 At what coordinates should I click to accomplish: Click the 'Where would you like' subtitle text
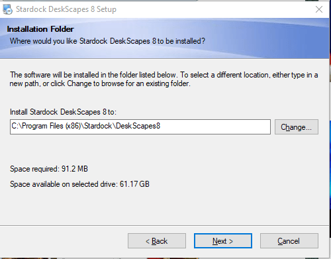pyautogui.click(x=107, y=41)
